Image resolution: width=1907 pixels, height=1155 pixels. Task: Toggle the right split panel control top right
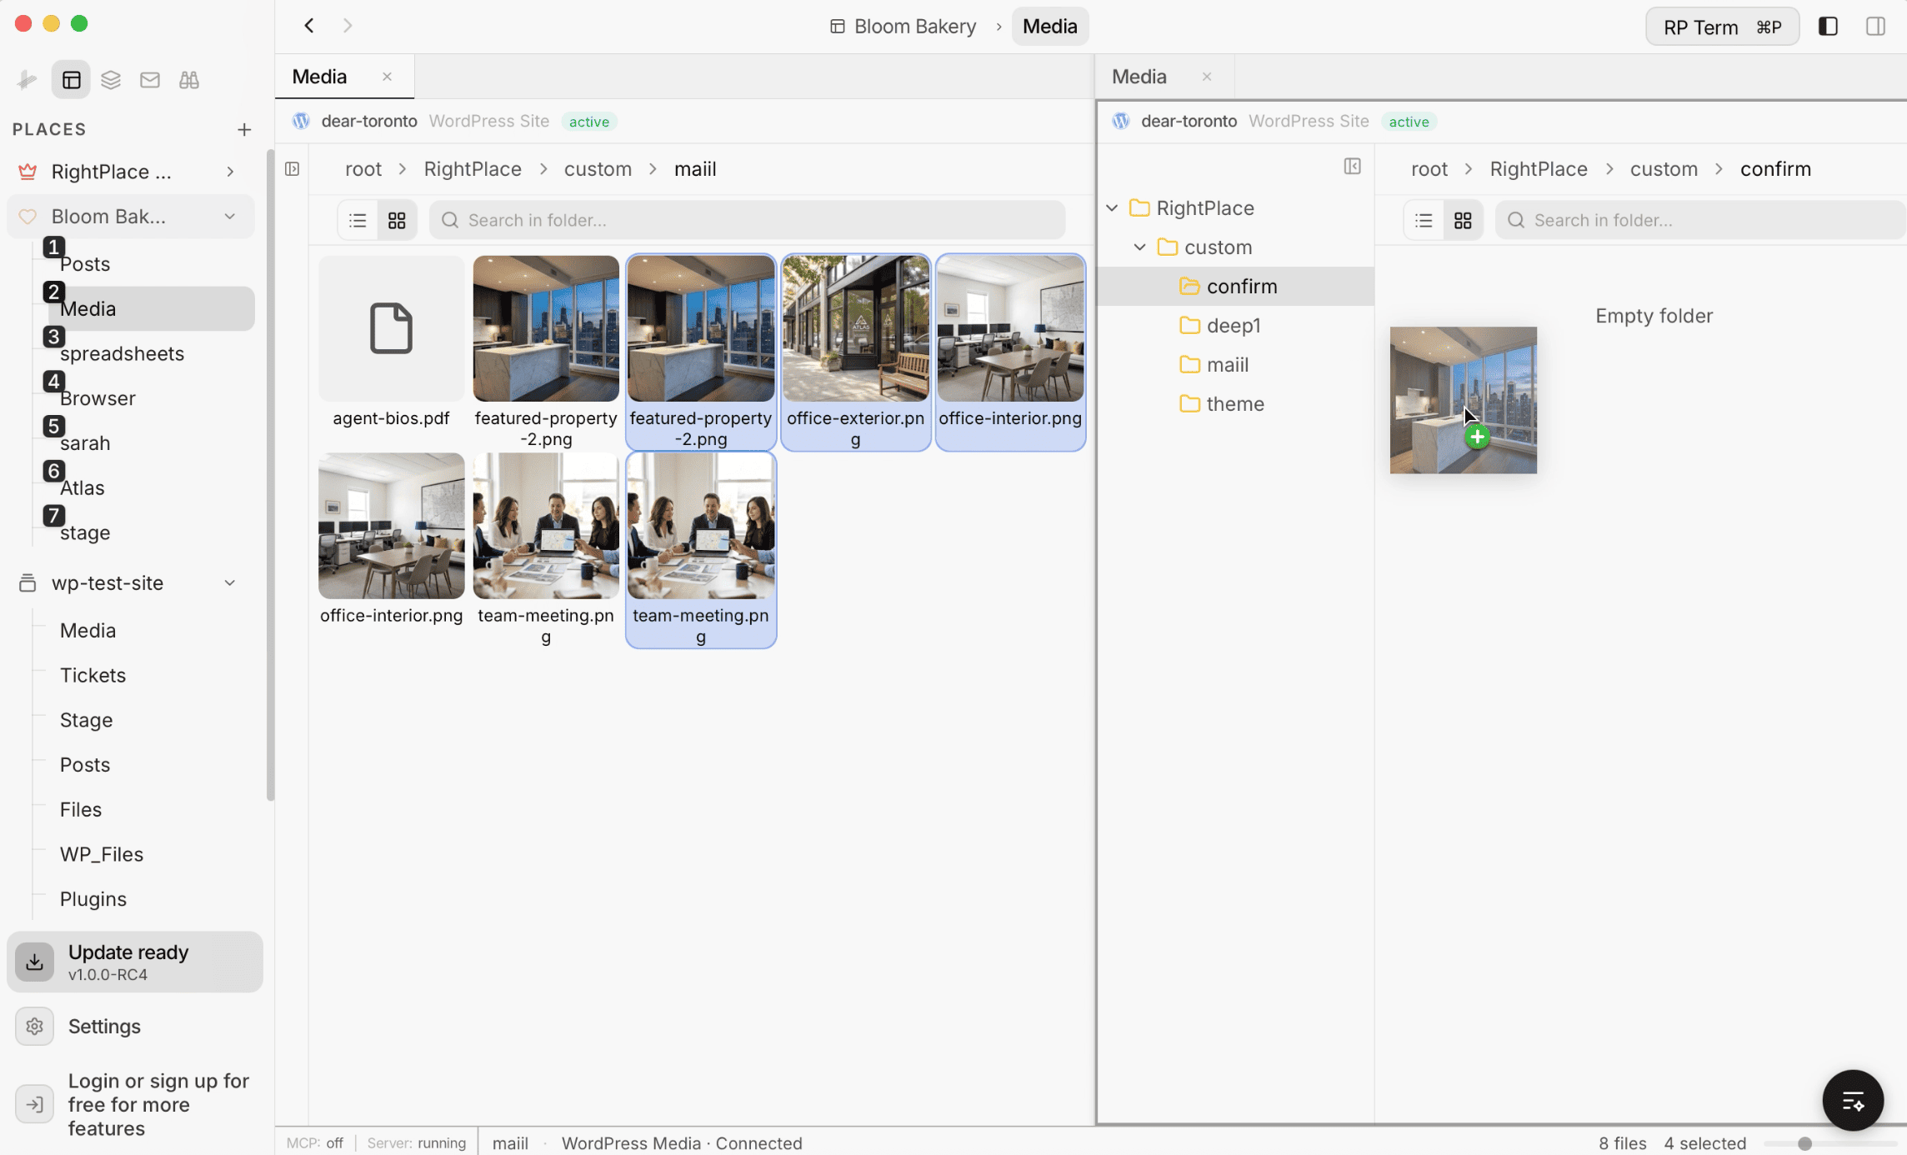[1875, 26]
